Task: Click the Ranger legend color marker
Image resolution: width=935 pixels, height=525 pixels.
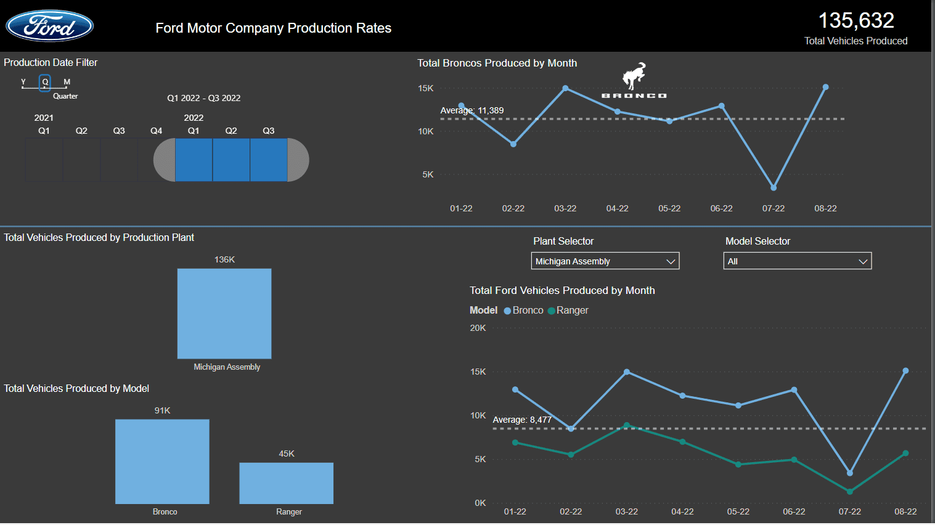Action: point(551,311)
